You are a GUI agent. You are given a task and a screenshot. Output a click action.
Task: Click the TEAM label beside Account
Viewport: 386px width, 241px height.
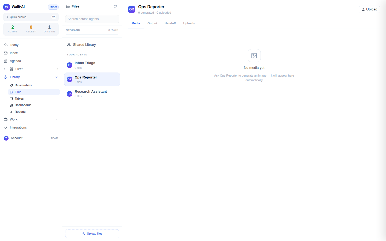click(x=54, y=138)
